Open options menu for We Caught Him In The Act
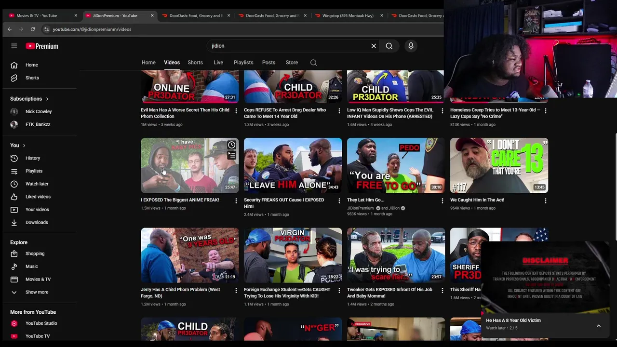The width and height of the screenshot is (617, 347). point(545,200)
